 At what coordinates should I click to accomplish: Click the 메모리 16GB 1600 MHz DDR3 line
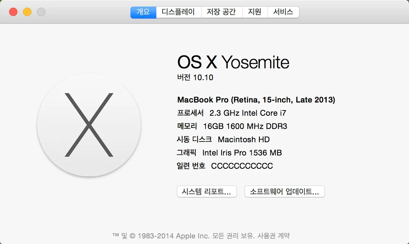(232, 126)
